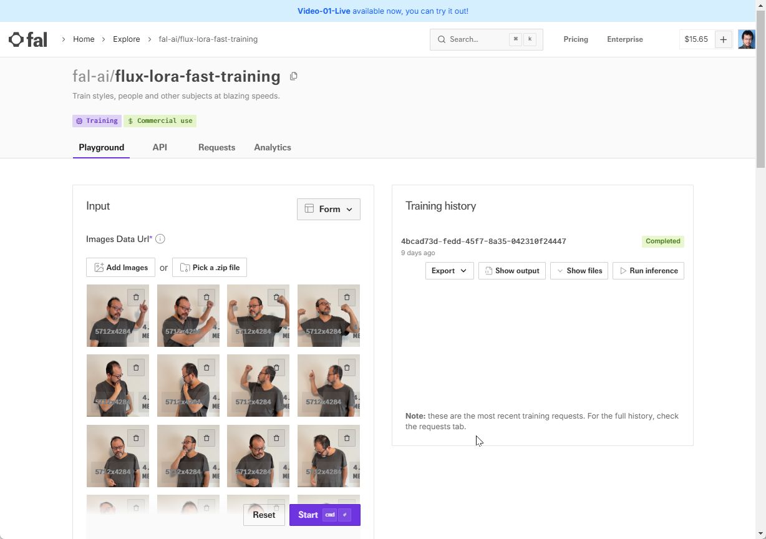Viewport: 766px width, 539px height.
Task: Copy the model name with the copy icon
Action: (294, 76)
